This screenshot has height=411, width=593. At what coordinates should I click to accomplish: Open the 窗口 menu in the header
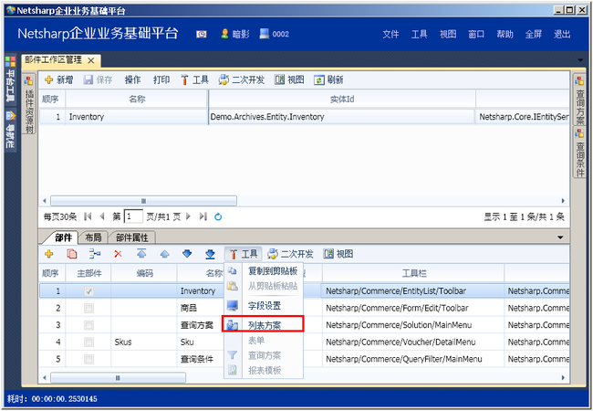coord(476,35)
